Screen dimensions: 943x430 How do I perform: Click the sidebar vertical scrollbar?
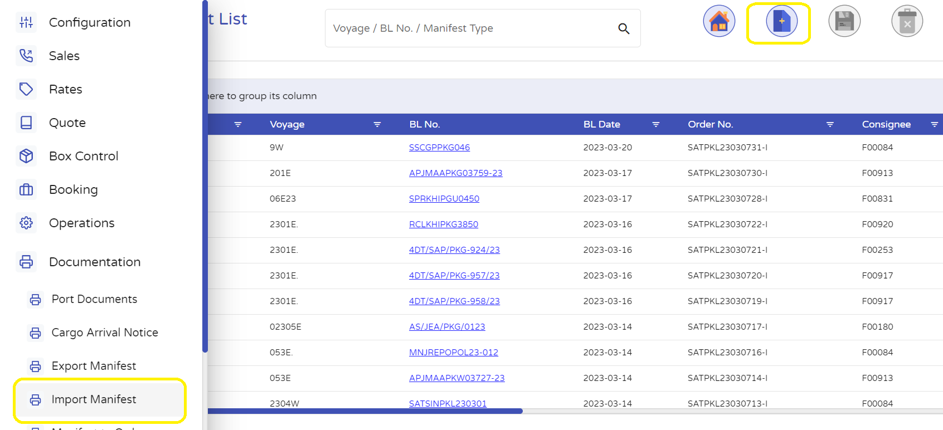[x=205, y=176]
